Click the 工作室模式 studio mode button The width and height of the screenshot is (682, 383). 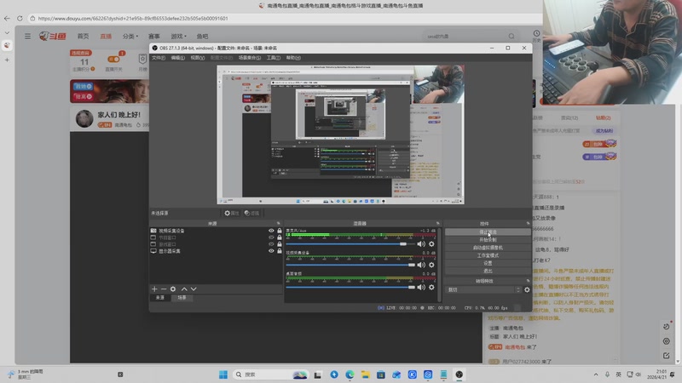[x=488, y=255]
